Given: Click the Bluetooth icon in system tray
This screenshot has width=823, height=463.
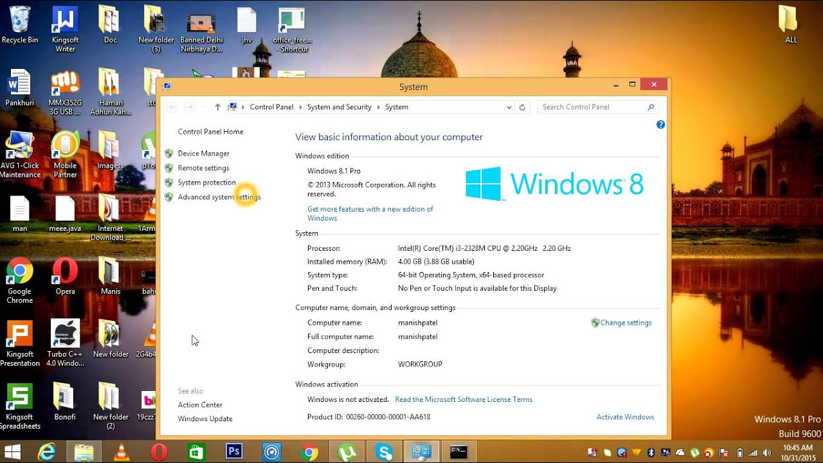Looking at the screenshot, I should pyautogui.click(x=650, y=453).
